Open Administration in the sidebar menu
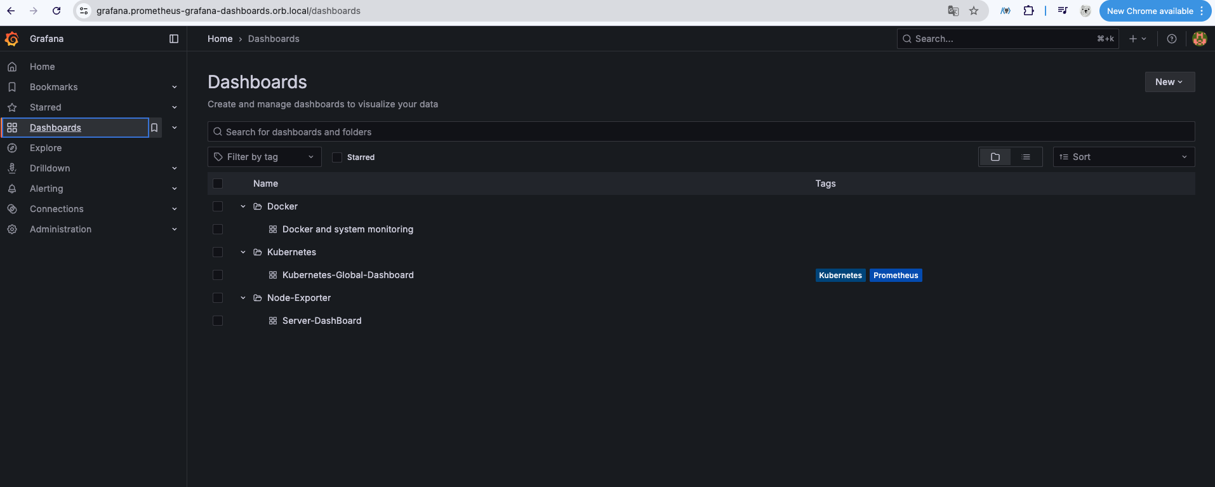Image resolution: width=1215 pixels, height=487 pixels. 60,229
